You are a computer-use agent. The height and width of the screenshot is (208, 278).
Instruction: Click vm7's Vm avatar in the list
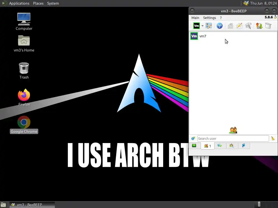tap(194, 36)
